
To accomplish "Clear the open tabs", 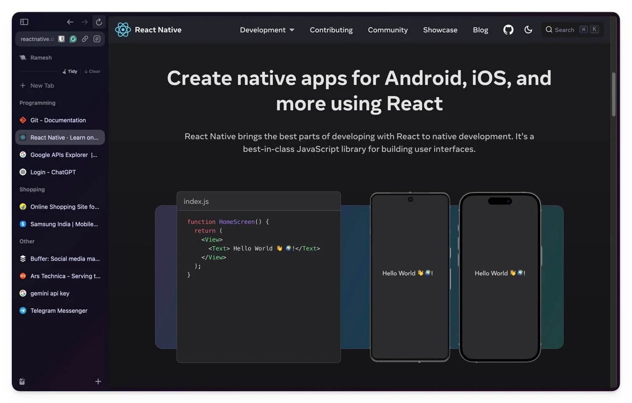I will 92,71.
